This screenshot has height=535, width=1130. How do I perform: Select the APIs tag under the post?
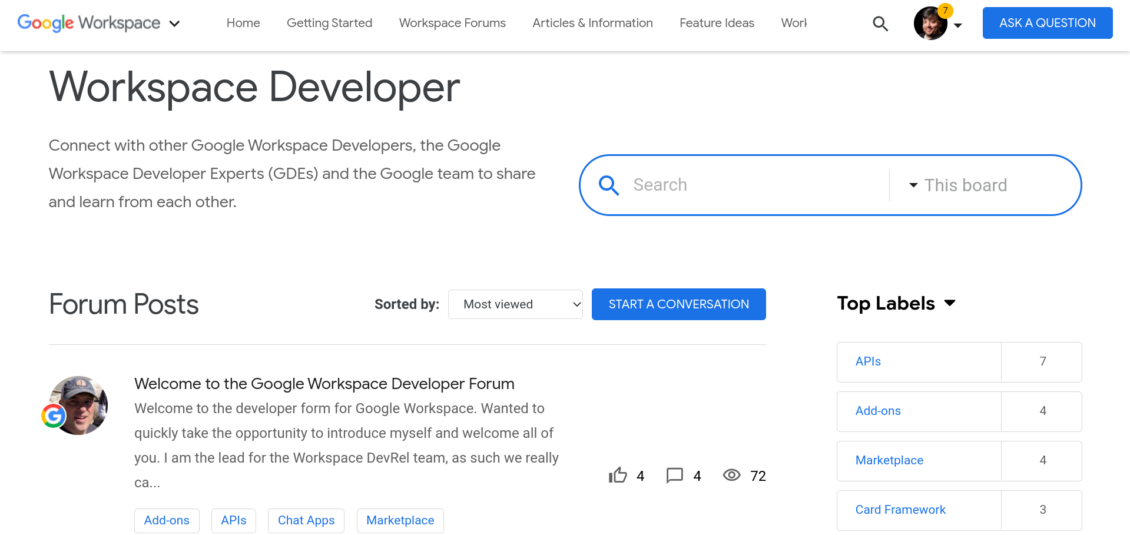(x=234, y=521)
